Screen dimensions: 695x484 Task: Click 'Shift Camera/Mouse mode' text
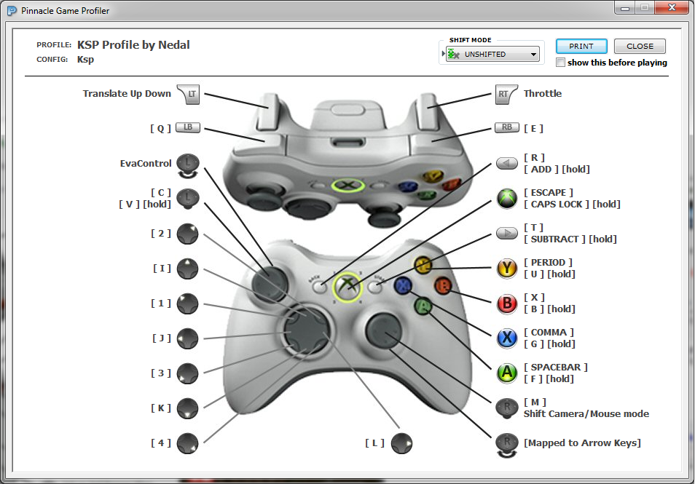[586, 413]
